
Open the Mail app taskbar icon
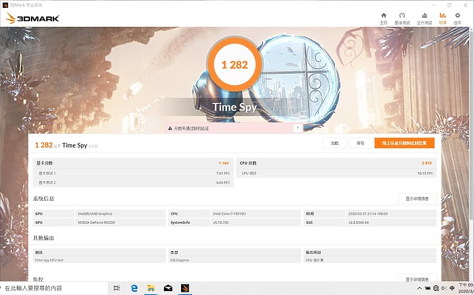[x=168, y=288]
